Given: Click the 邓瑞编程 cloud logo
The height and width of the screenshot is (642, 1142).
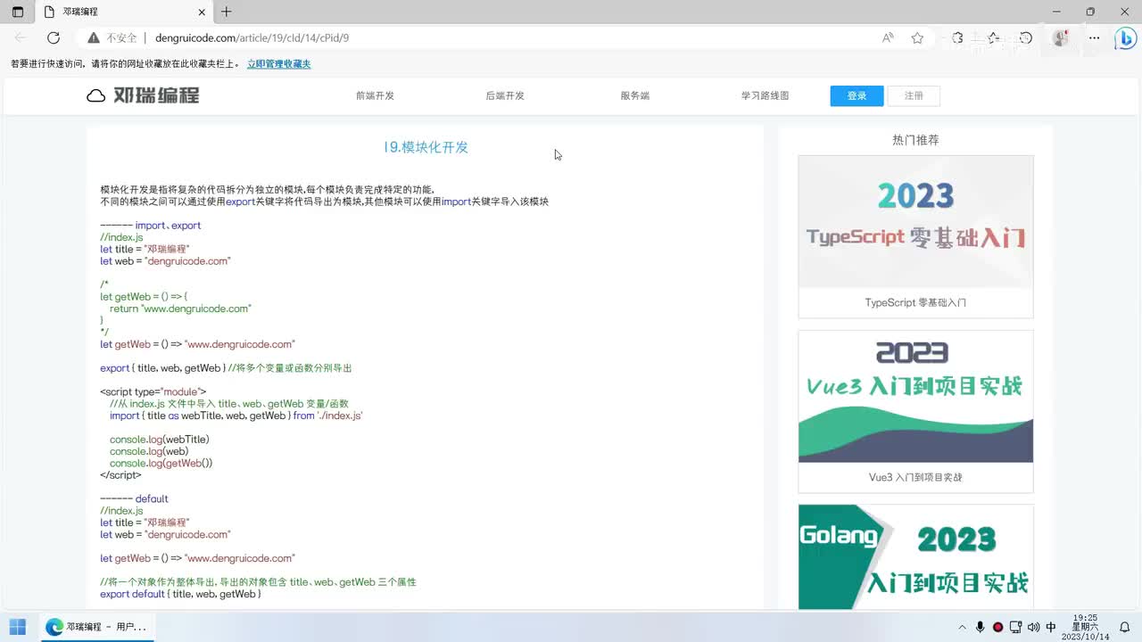Looking at the screenshot, I should [x=143, y=95].
